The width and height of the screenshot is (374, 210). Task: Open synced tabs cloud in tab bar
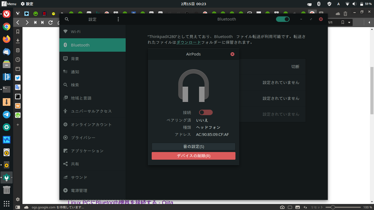coord(338,14)
